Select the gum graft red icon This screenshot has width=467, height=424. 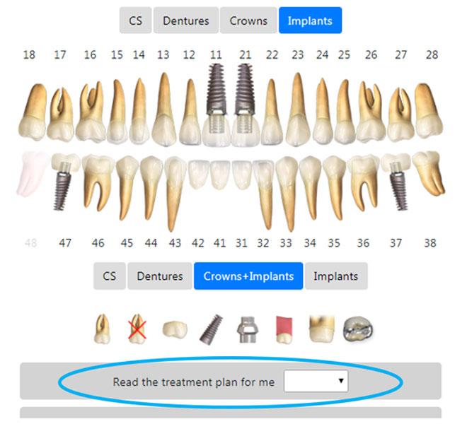pos(284,330)
